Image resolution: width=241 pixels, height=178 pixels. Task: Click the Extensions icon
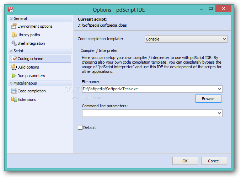[x=14, y=99]
